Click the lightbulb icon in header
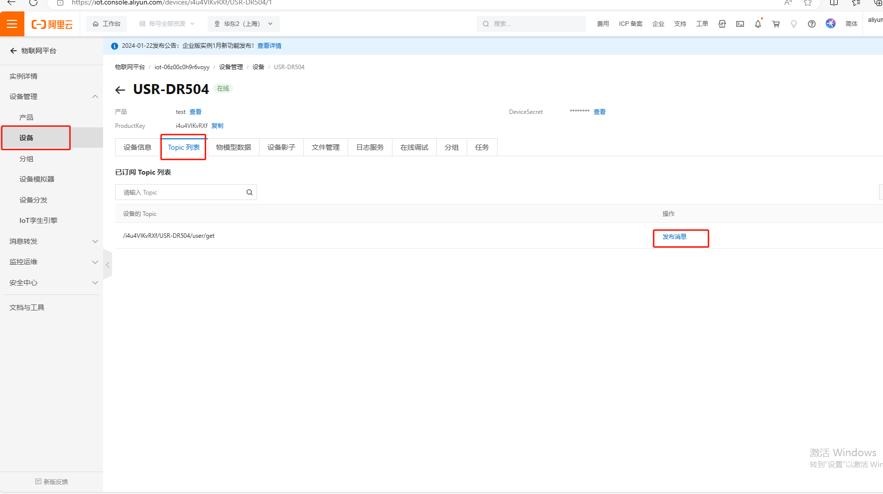 click(x=793, y=24)
